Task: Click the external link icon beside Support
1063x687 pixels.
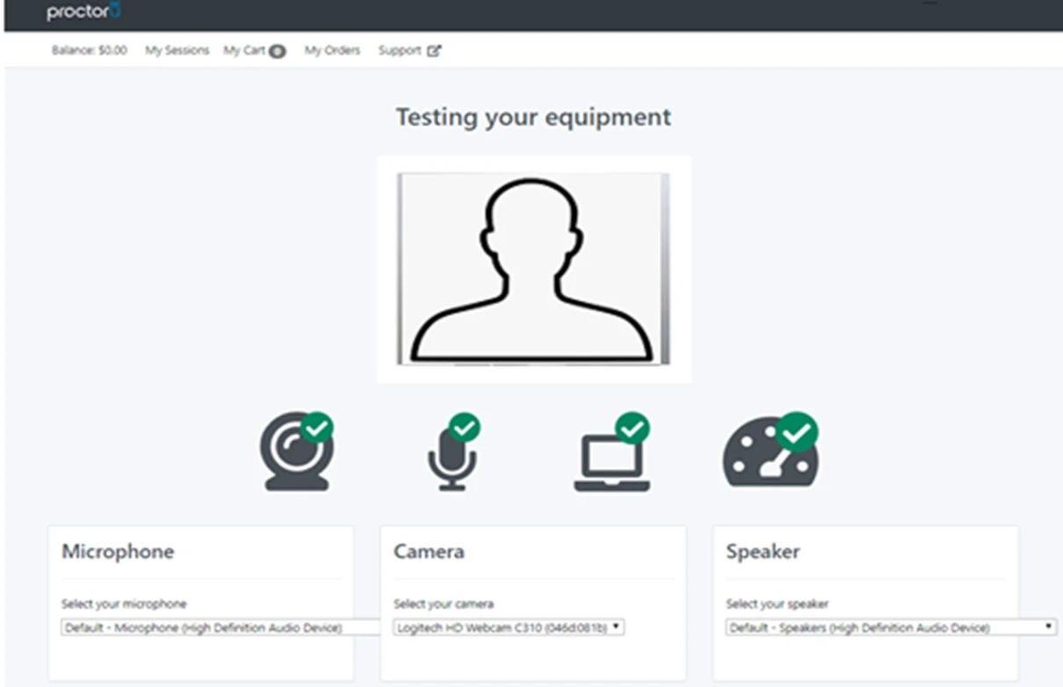Action: (x=434, y=51)
